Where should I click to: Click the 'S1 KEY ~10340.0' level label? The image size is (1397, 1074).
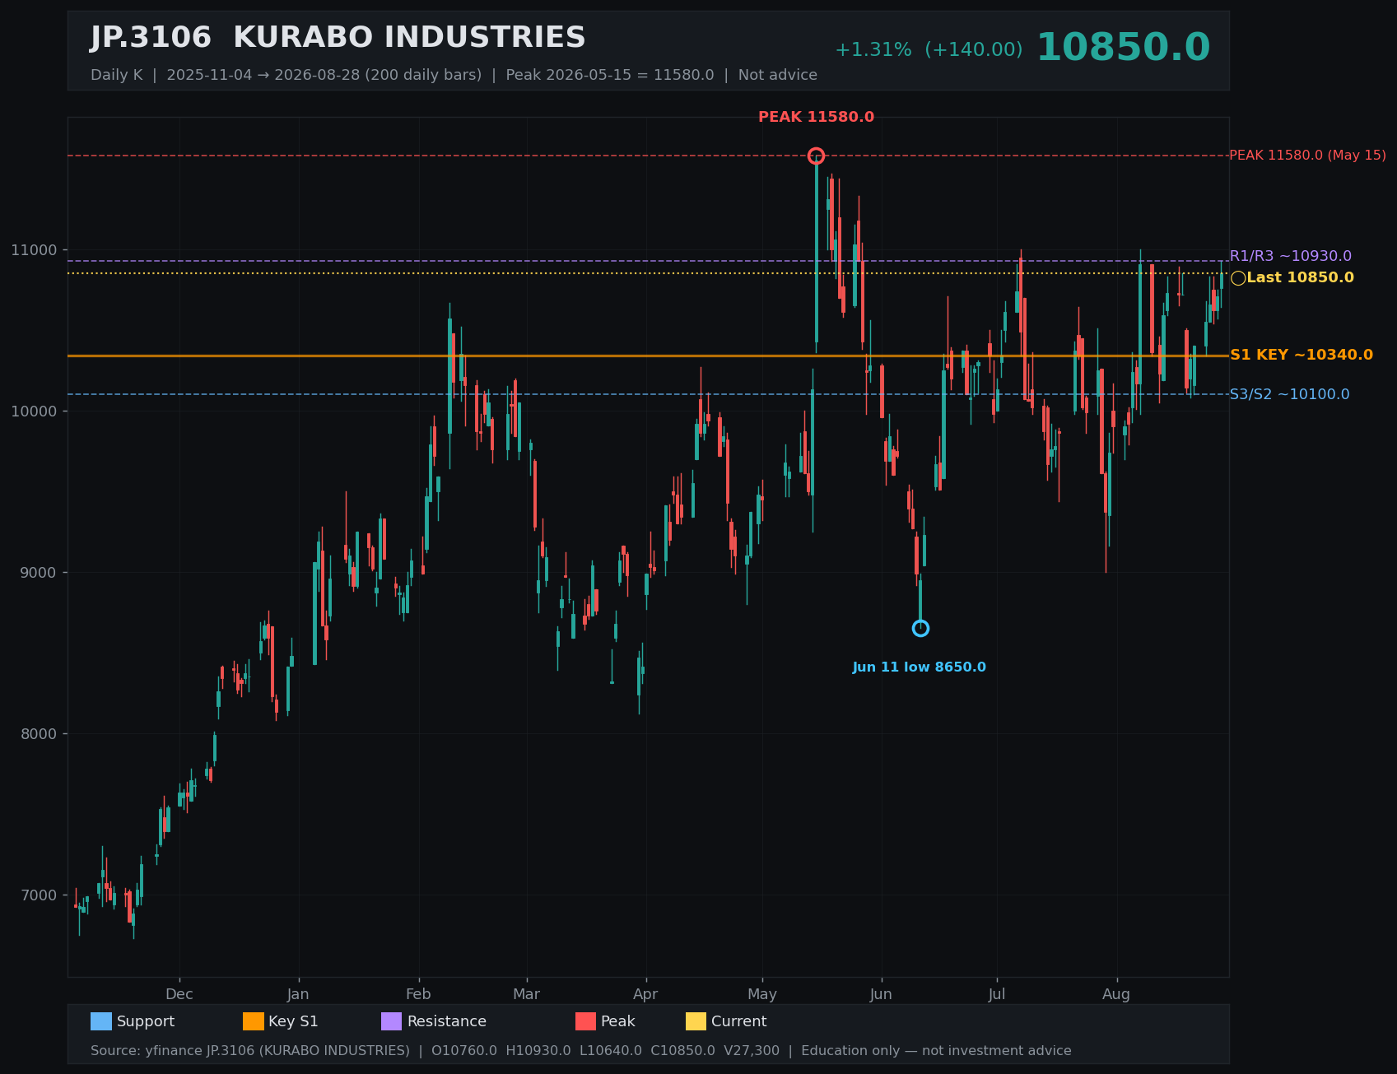click(1301, 356)
